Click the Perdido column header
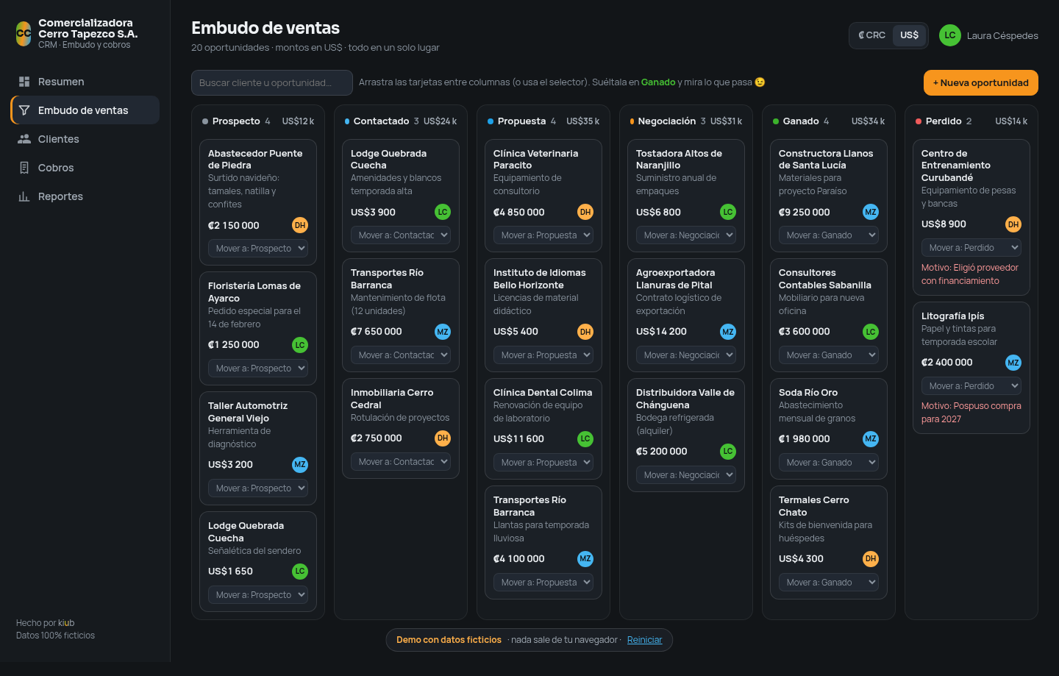 click(971, 121)
